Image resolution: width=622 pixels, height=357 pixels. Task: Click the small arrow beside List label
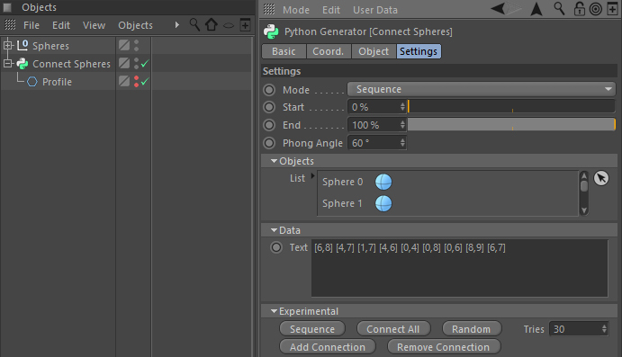pos(312,175)
